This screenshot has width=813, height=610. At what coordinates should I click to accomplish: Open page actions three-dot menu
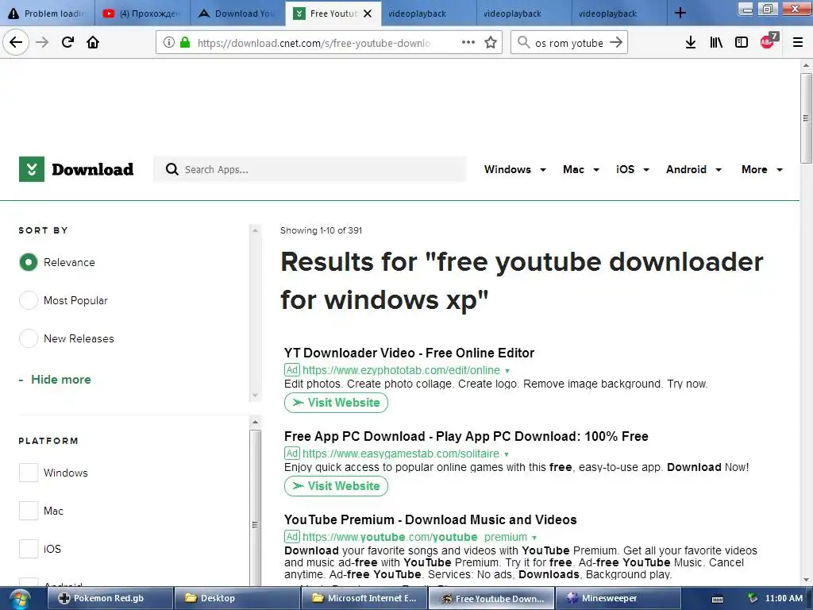[x=468, y=42]
